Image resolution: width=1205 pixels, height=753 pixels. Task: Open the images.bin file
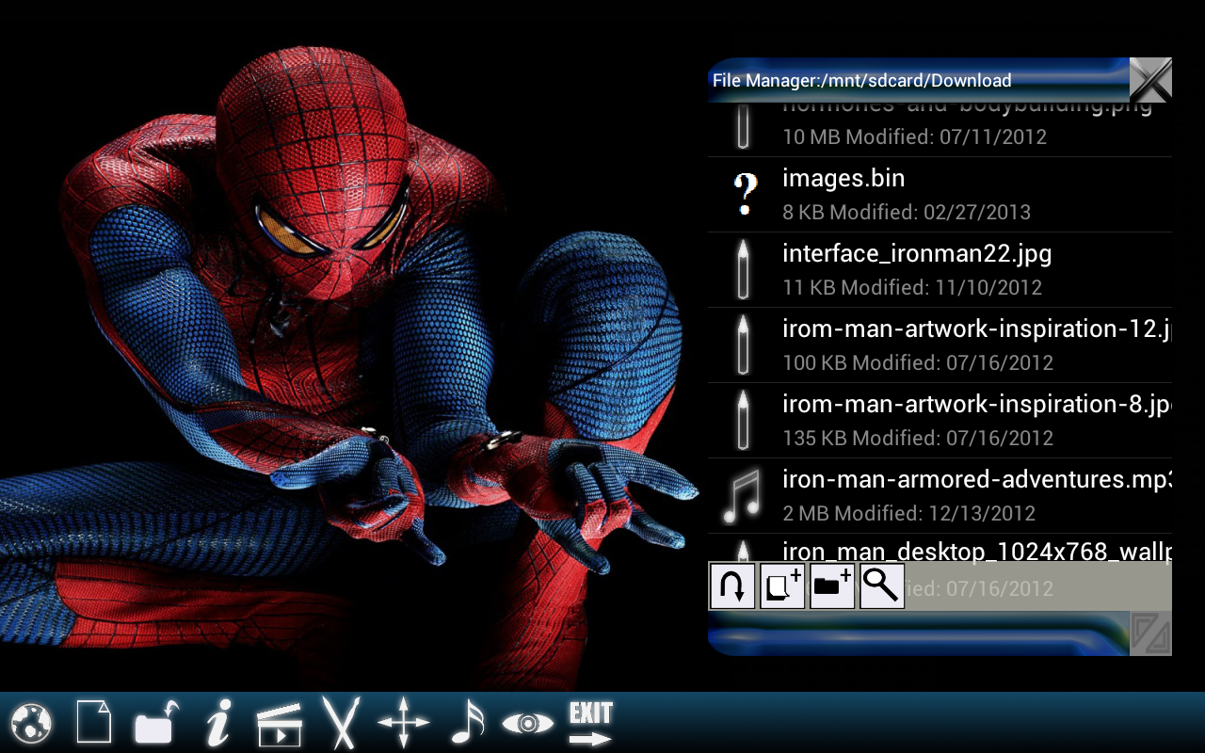tap(940, 195)
